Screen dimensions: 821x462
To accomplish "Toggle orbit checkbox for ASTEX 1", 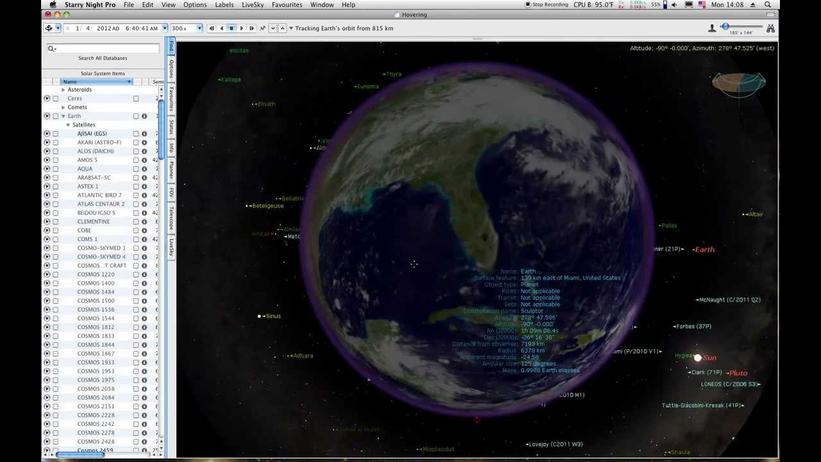I will [x=136, y=186].
